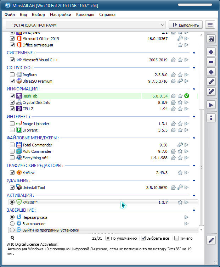Image resolution: width=220 pixels, height=267 pixels.
Task: Check the Total Commander checkbox
Action: point(12,145)
